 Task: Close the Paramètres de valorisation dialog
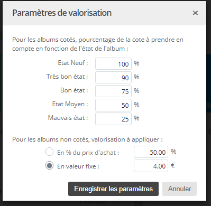[195, 13]
